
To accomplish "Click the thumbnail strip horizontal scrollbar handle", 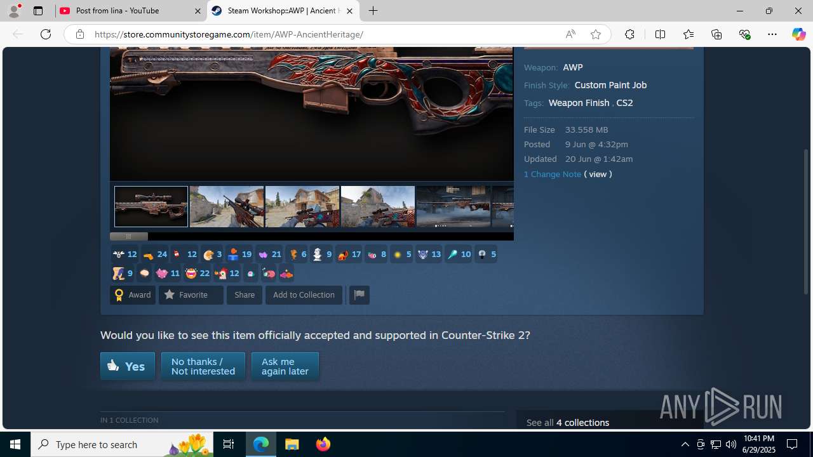I will 129,236.
